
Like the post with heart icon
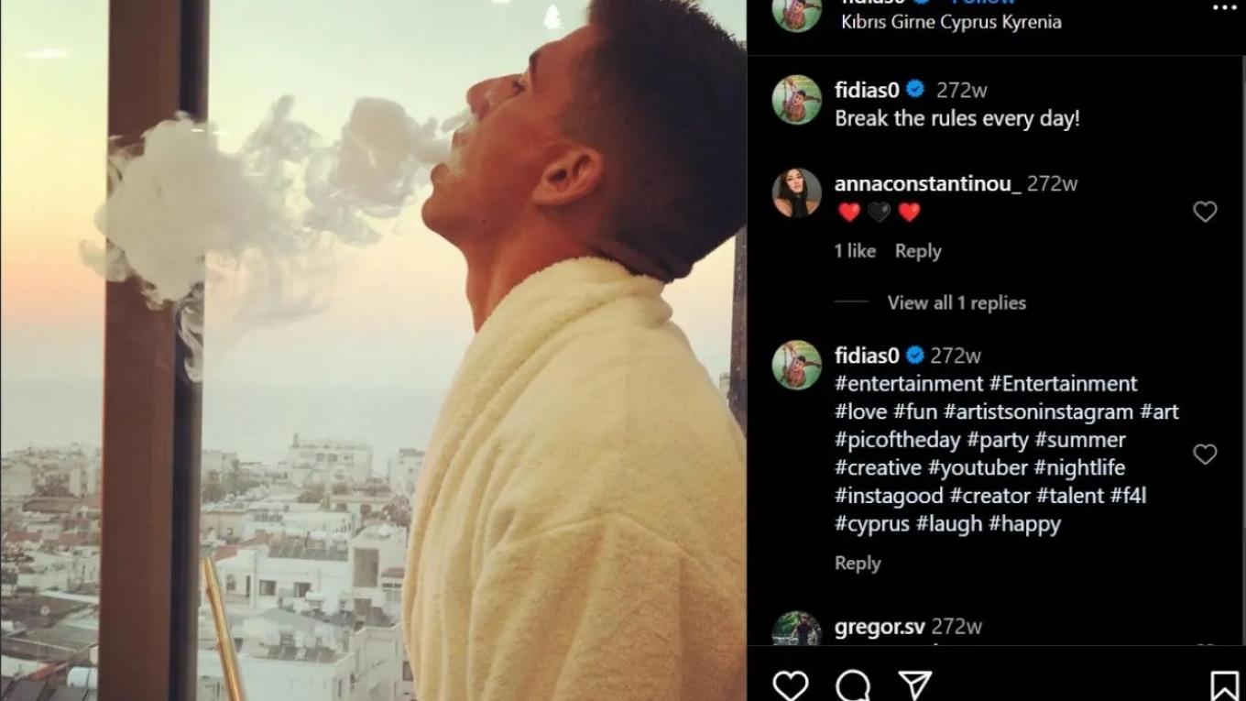(790, 685)
